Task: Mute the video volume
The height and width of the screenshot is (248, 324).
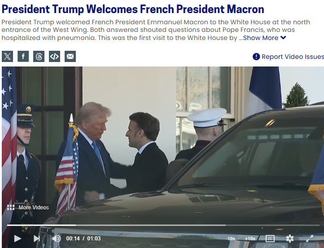Action: click(x=57, y=239)
